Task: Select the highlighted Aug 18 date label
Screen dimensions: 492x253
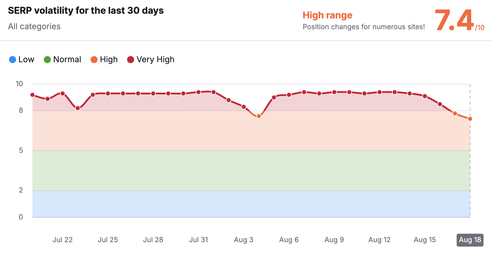Action: (470, 240)
